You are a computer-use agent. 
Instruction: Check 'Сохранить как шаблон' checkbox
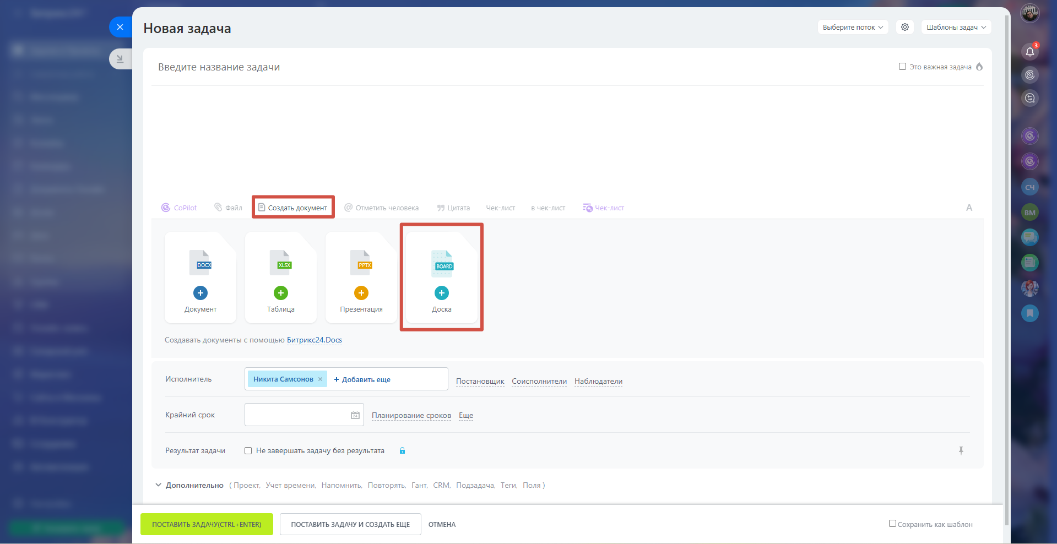pos(892,524)
